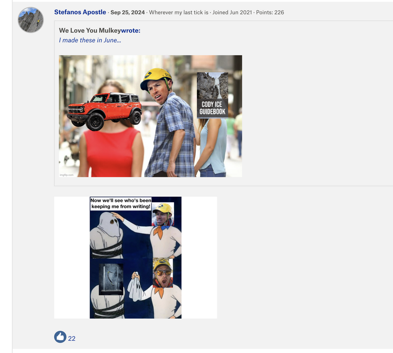Click the 'wrote:' quote link
The height and width of the screenshot is (353, 393).
tap(131, 31)
